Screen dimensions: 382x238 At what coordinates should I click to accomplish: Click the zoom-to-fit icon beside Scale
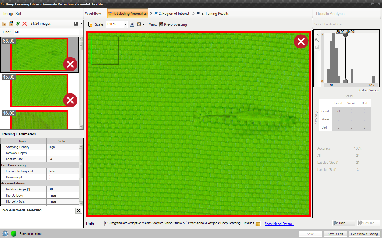pos(132,24)
